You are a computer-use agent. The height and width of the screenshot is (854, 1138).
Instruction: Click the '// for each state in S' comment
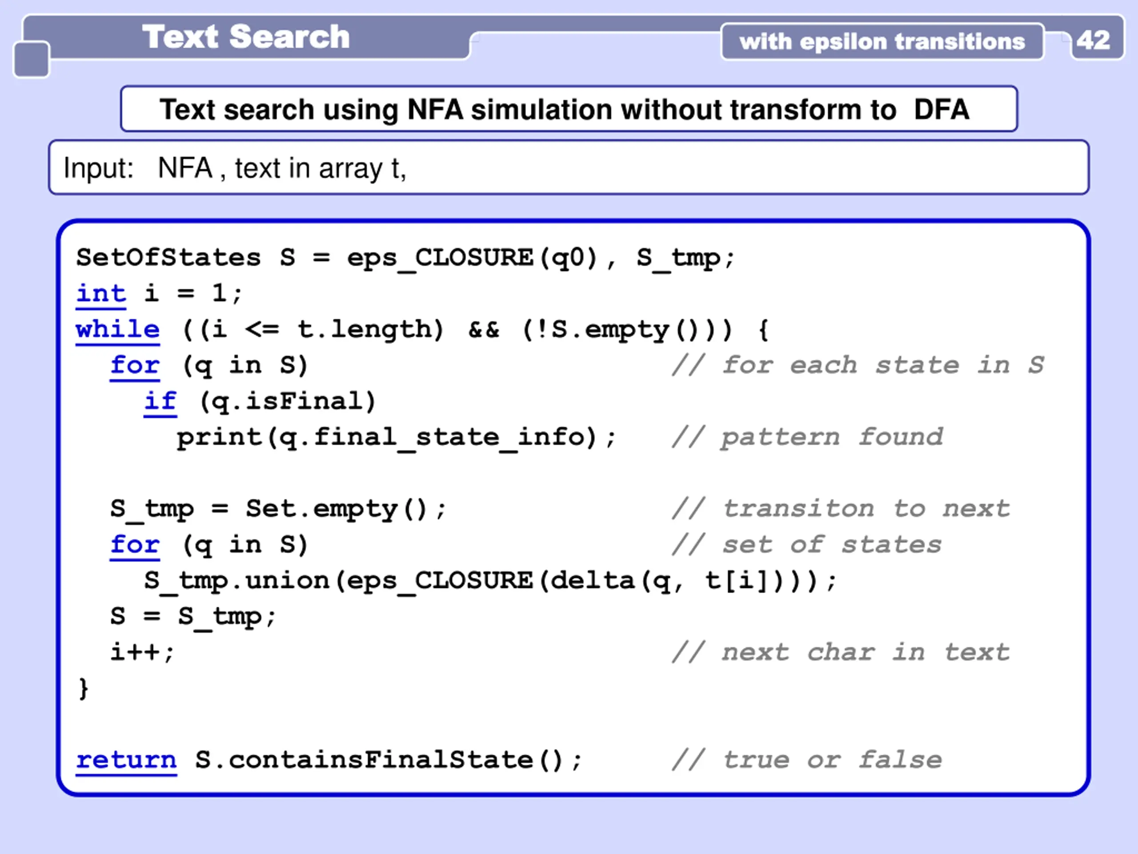[858, 366]
